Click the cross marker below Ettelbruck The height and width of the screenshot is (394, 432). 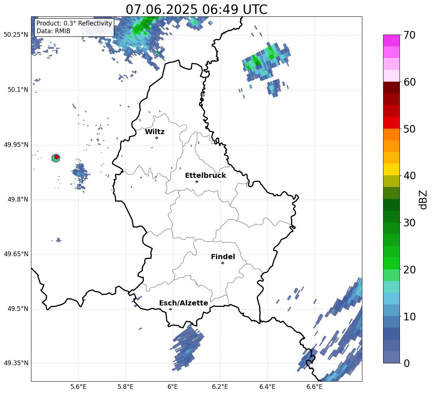click(x=197, y=182)
